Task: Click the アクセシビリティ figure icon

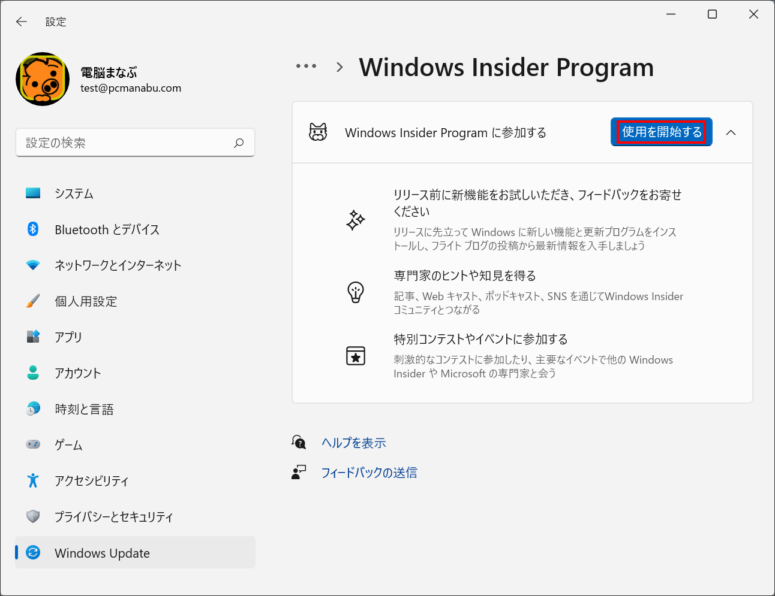Action: (x=33, y=480)
